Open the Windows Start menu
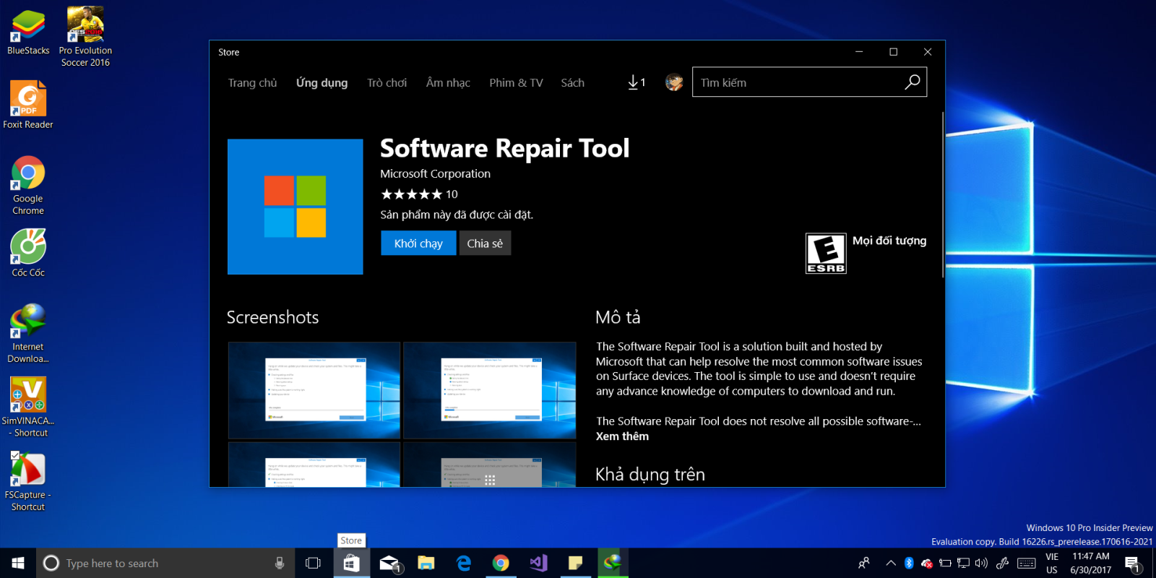Screen dimensions: 1156x578 (x=18, y=563)
